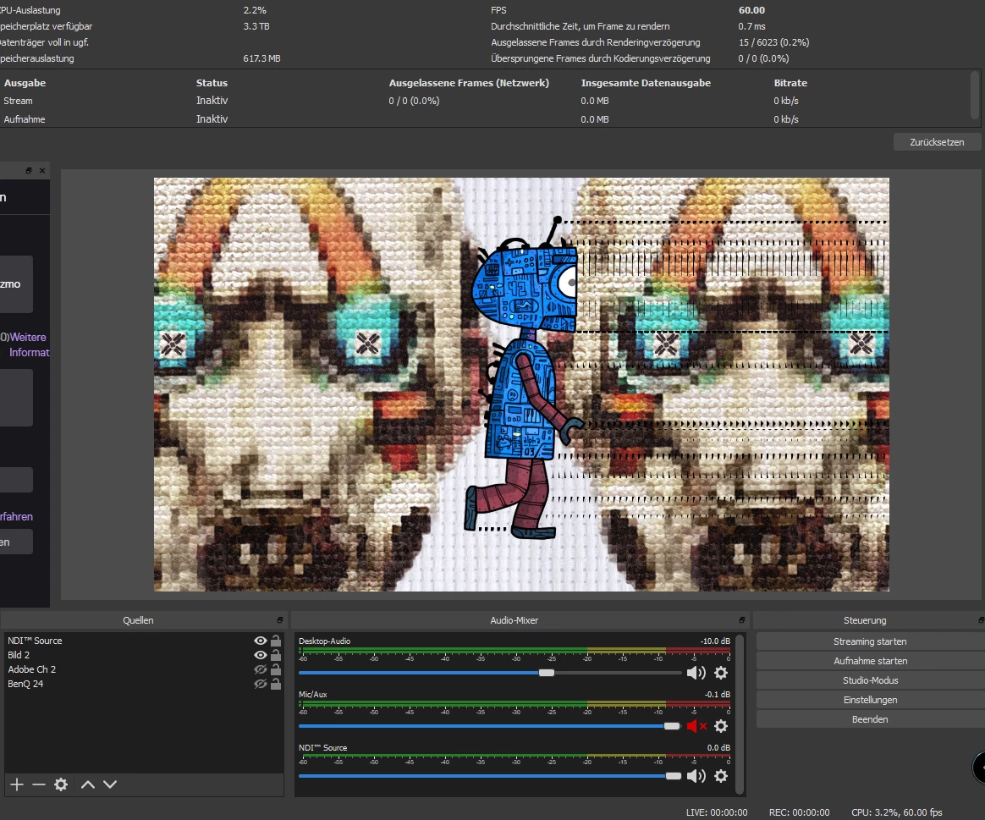Image resolution: width=985 pixels, height=820 pixels.
Task: Click the Bitrate column header
Action: point(790,83)
